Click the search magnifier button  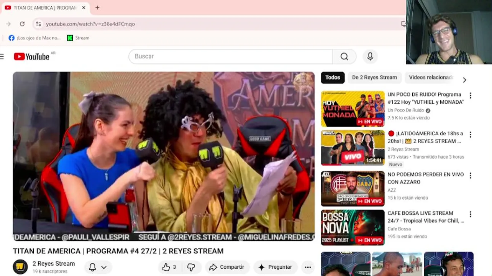pos(344,56)
